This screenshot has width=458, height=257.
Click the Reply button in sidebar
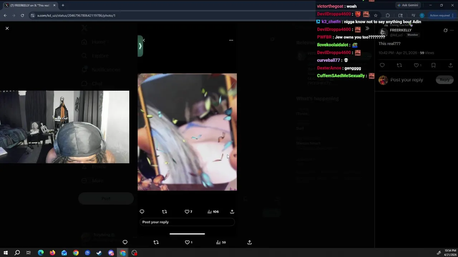(x=445, y=80)
